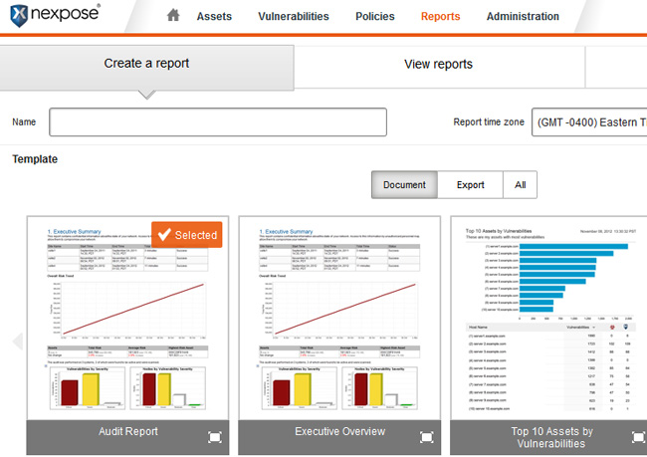The image size is (647, 457).
Task: Click the Executive Overview caption
Action: 340,431
